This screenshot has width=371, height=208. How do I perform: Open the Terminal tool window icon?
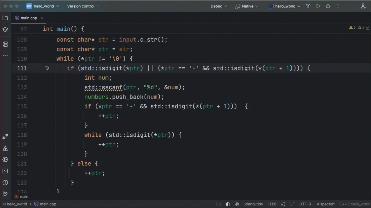click(5, 171)
